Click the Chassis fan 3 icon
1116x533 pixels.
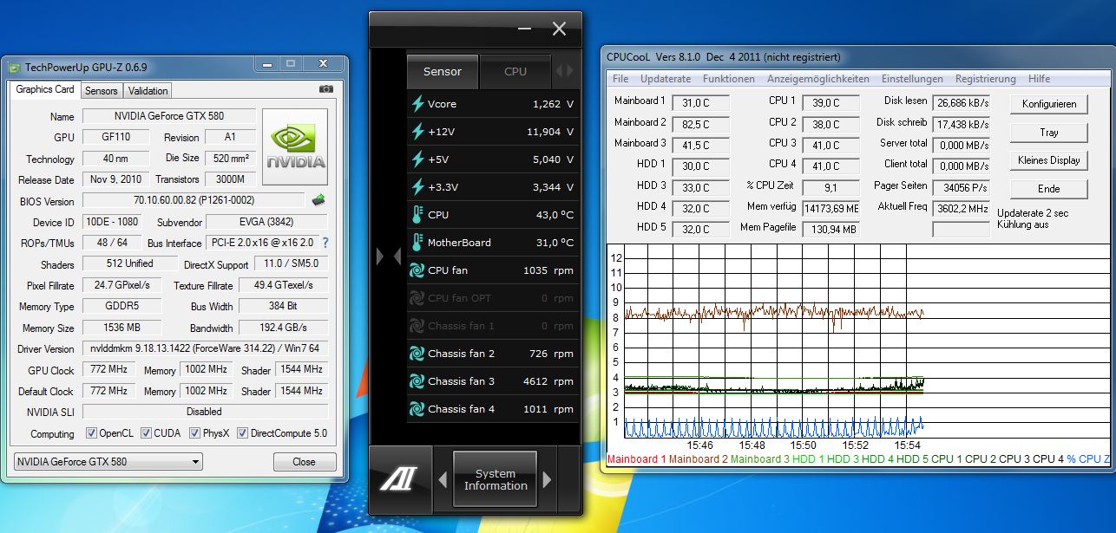click(417, 381)
